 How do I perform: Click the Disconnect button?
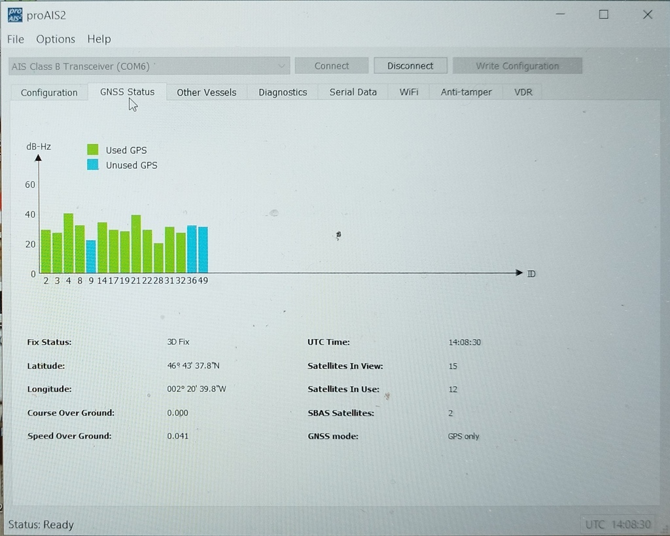coord(410,66)
